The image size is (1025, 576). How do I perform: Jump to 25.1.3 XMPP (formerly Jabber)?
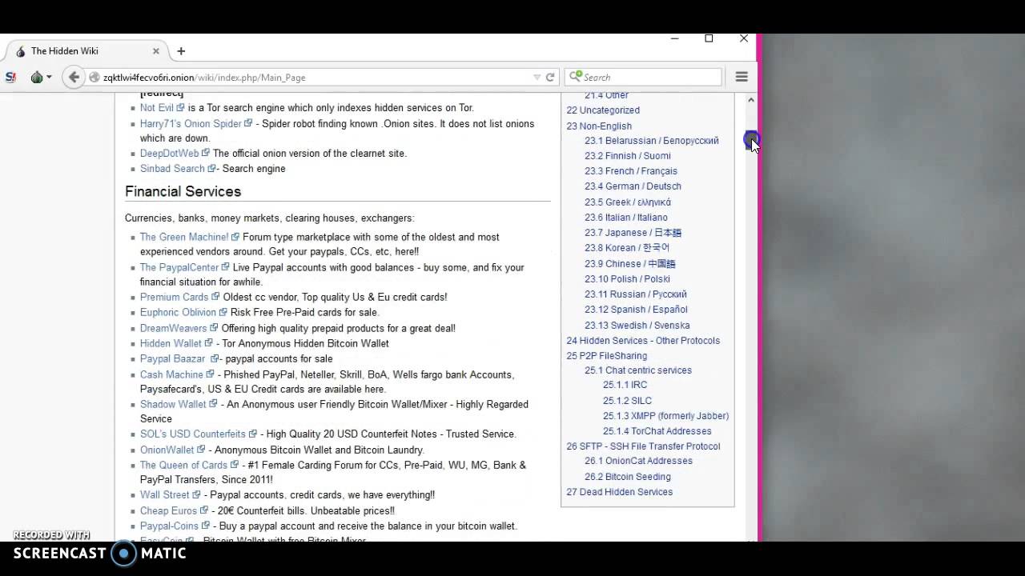click(x=665, y=416)
